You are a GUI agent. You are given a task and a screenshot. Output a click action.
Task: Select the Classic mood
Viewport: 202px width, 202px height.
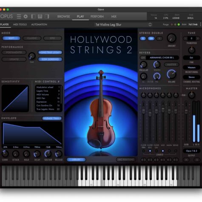coord(32,38)
